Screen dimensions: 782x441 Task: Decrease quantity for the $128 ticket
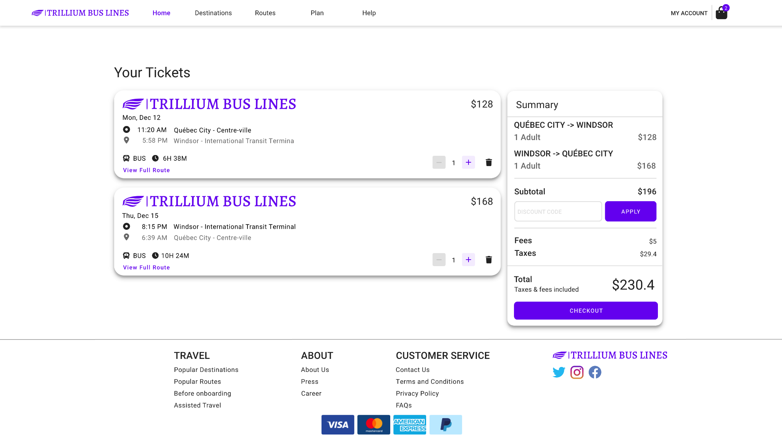tap(439, 163)
